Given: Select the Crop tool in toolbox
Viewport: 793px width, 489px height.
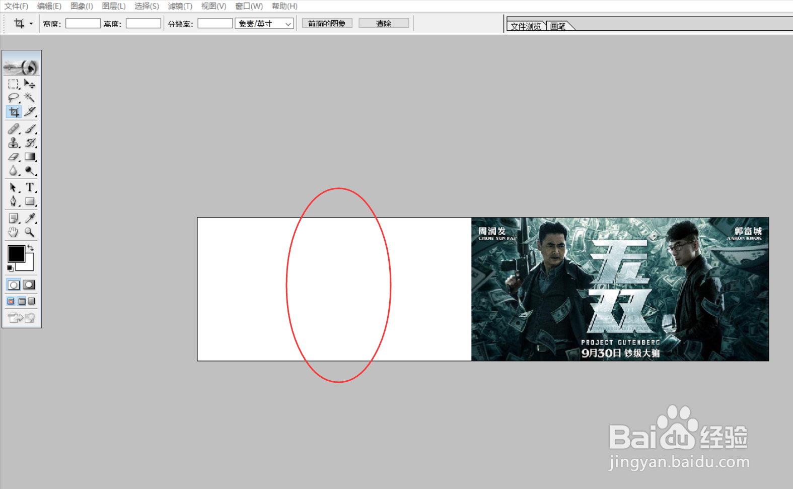Looking at the screenshot, I should coord(14,112).
